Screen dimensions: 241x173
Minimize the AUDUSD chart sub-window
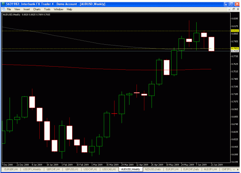pos(229,9)
